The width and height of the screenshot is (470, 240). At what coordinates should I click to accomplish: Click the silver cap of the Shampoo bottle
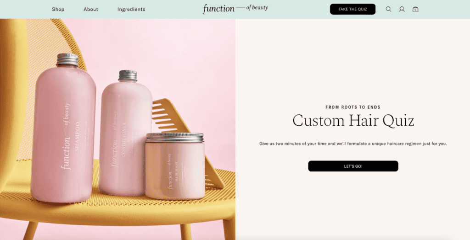(x=67, y=60)
